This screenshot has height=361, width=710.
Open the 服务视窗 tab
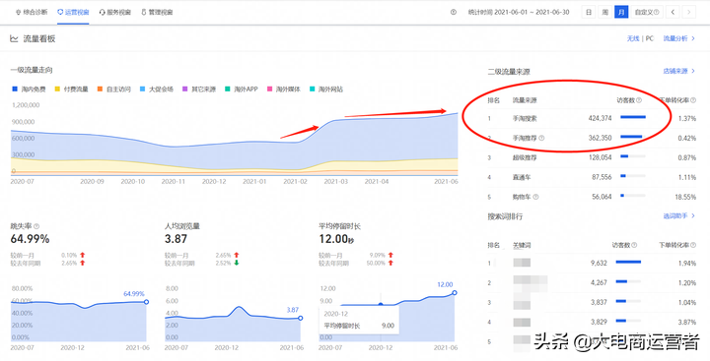coord(115,12)
